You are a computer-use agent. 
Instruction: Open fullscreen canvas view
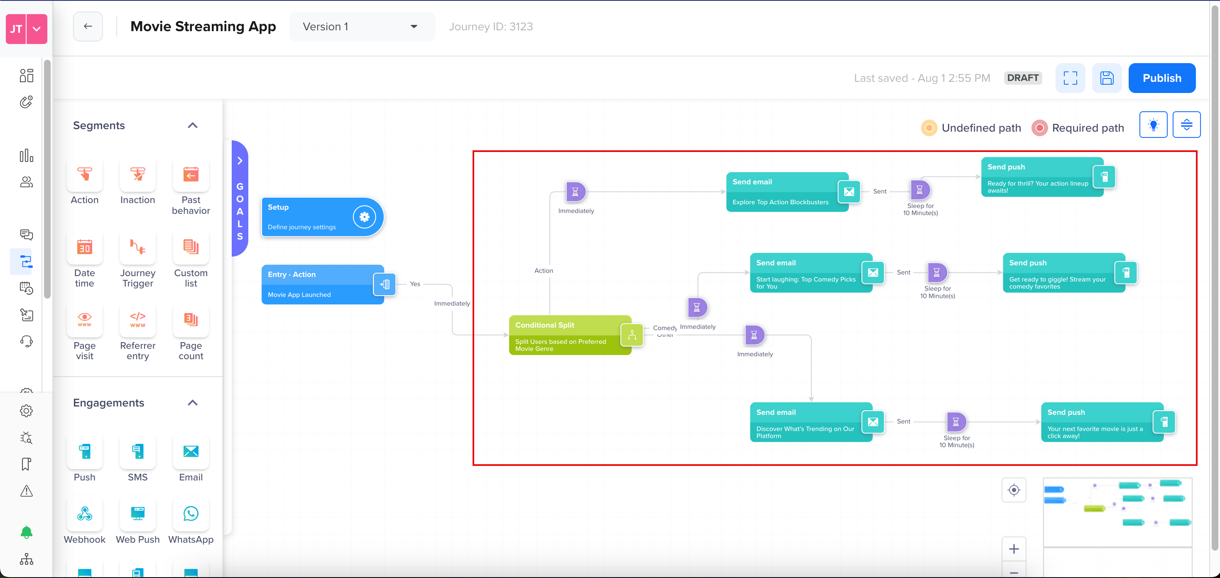point(1070,78)
